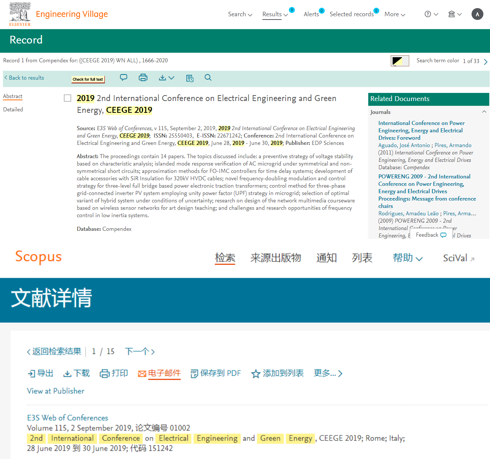Open the Feedback button
The height and width of the screenshot is (459, 490).
click(x=431, y=235)
